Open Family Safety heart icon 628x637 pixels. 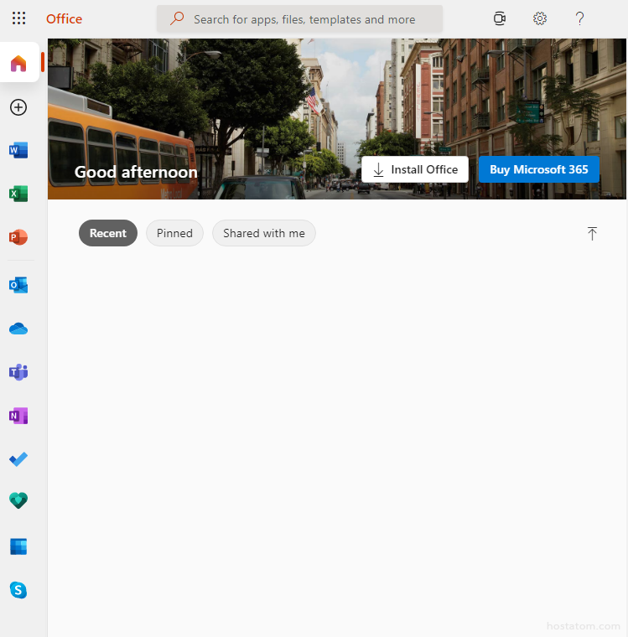coord(18,500)
